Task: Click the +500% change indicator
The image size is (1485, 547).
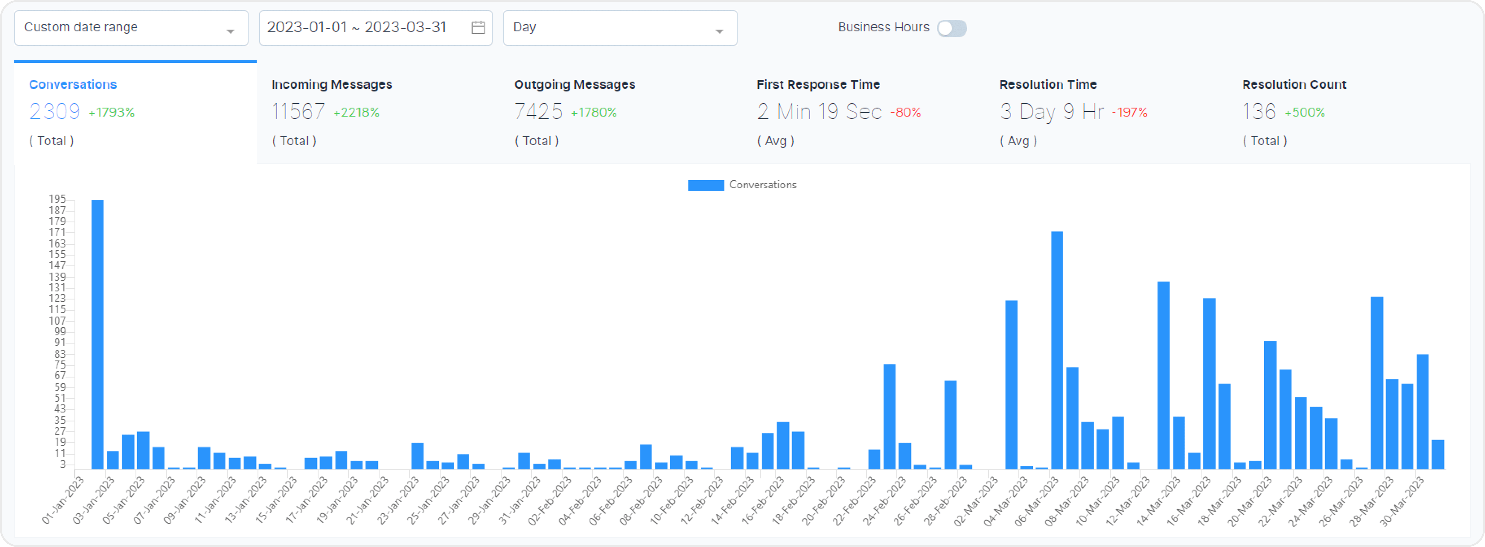Action: tap(1305, 112)
